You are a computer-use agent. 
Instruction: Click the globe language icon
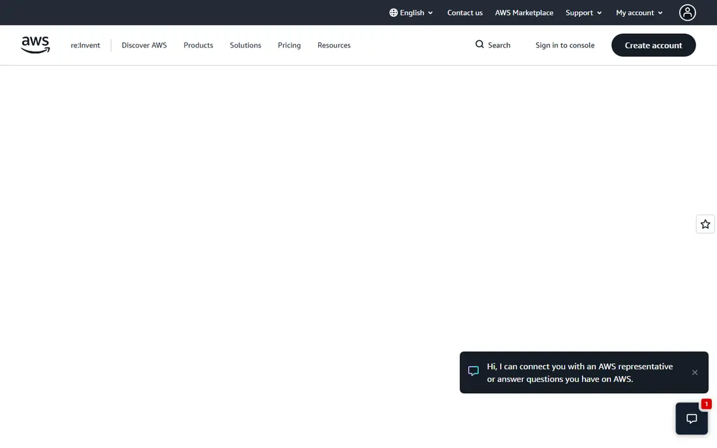[393, 13]
